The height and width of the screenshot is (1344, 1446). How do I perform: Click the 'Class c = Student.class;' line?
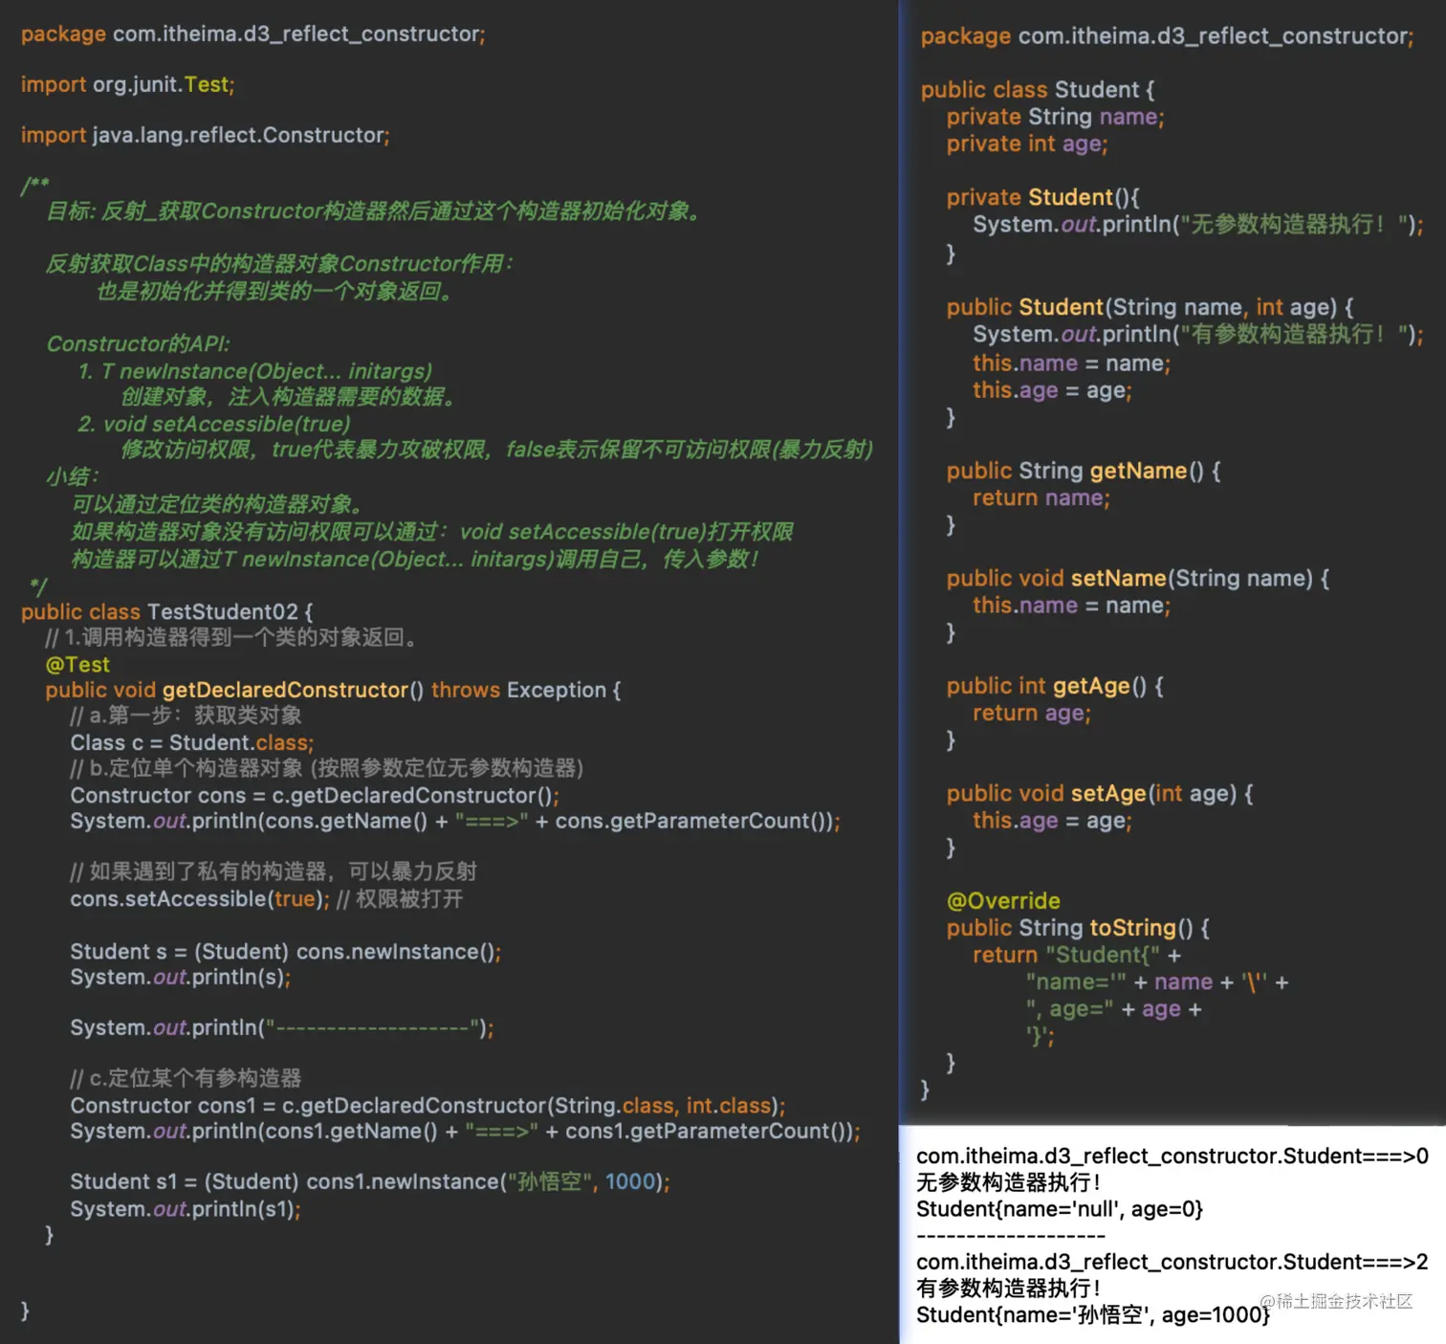point(191,742)
